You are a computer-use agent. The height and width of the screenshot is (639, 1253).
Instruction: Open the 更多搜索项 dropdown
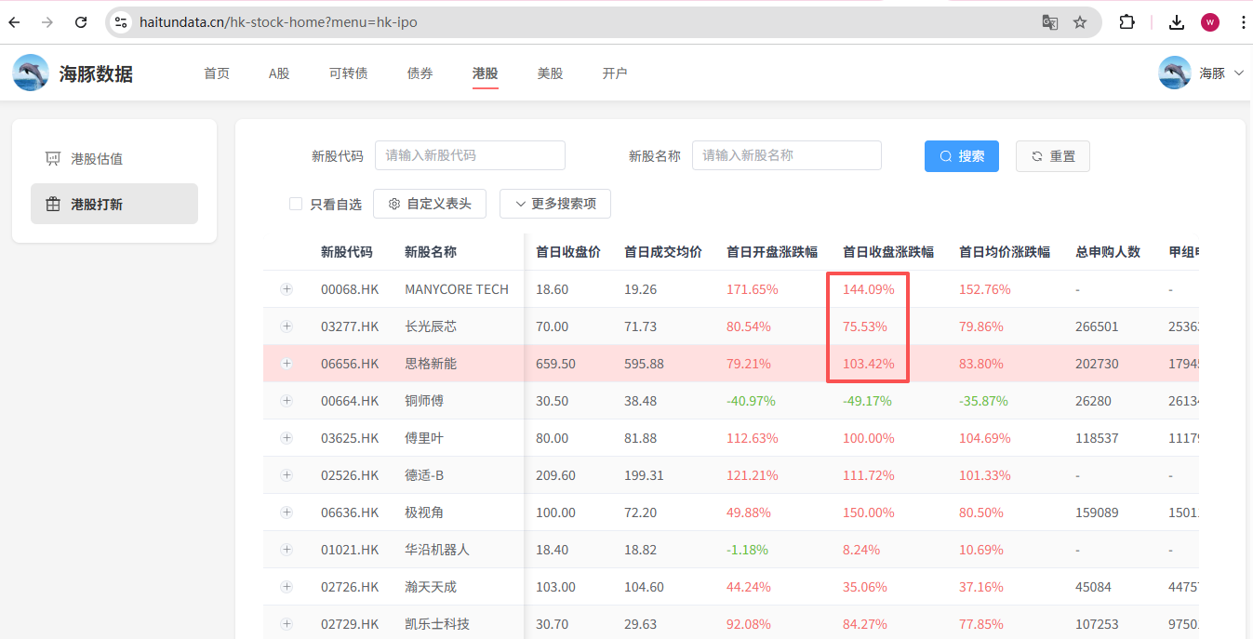point(555,204)
